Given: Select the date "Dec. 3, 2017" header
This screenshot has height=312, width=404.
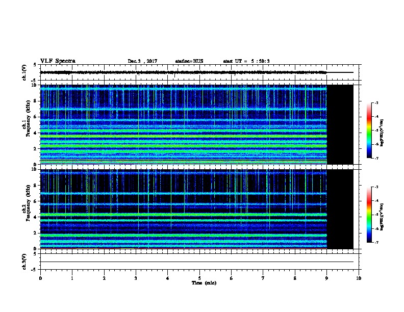Looking at the screenshot, I should pos(142,61).
